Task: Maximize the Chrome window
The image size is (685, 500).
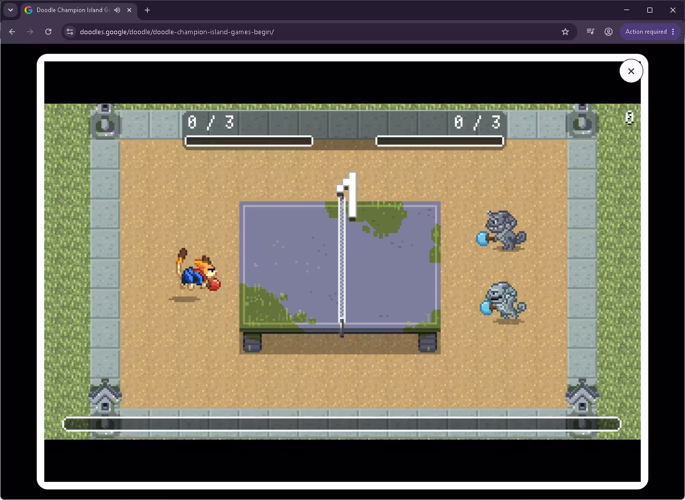Action: pyautogui.click(x=650, y=10)
